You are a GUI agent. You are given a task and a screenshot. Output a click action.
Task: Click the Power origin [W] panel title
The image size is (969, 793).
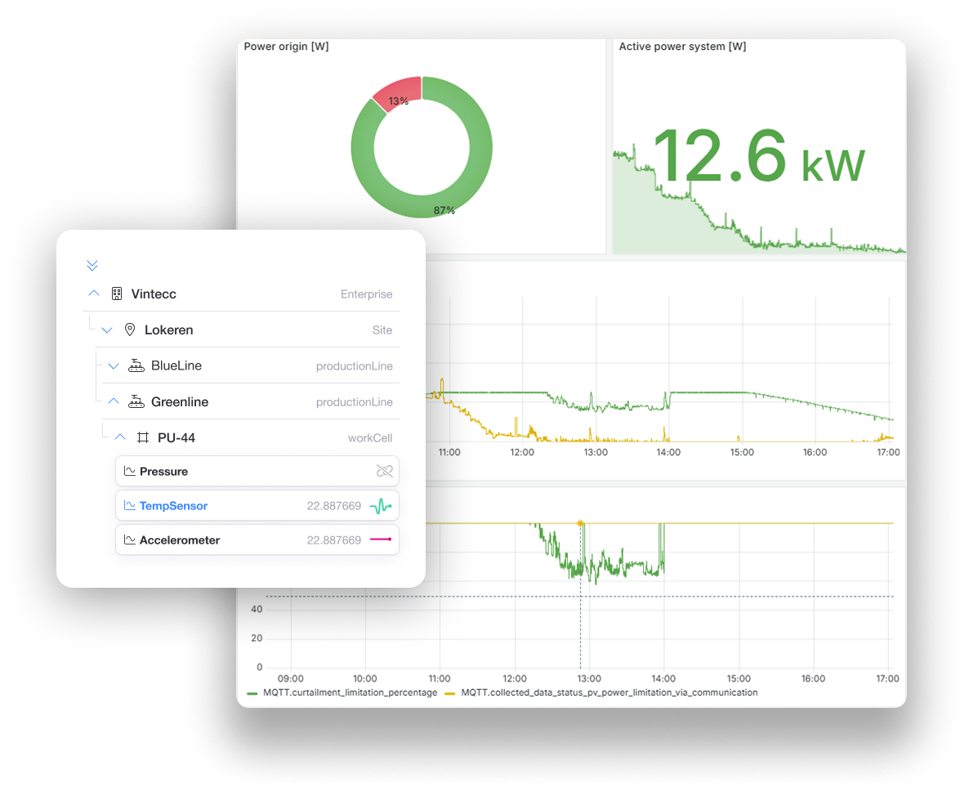click(286, 47)
